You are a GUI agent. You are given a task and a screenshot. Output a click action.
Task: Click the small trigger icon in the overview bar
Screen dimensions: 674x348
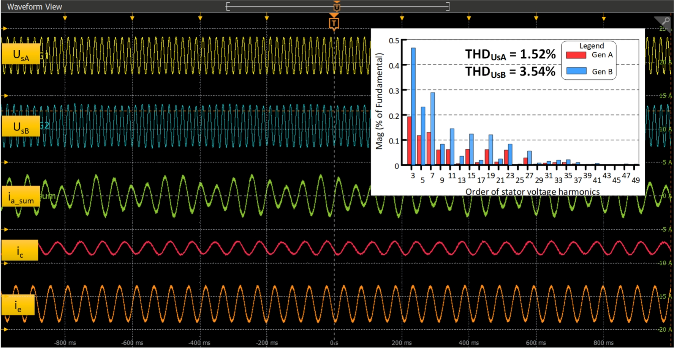coord(337,7)
